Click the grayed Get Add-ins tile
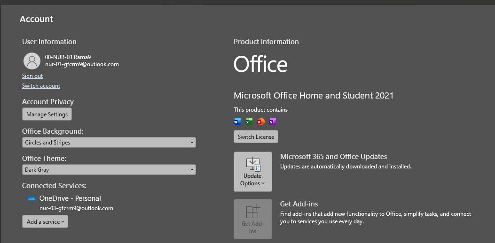495x243 pixels. point(252,219)
